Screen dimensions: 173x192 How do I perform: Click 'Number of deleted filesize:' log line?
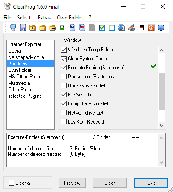[x=34, y=154]
